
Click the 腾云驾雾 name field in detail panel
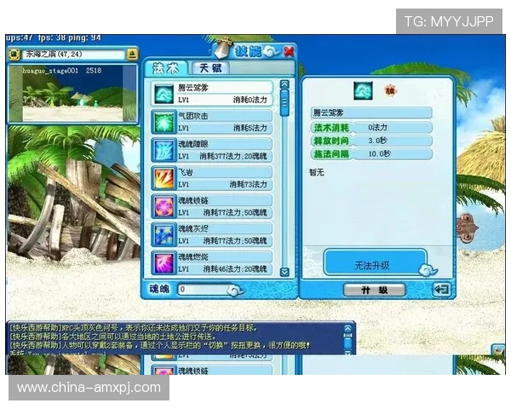pos(371,112)
